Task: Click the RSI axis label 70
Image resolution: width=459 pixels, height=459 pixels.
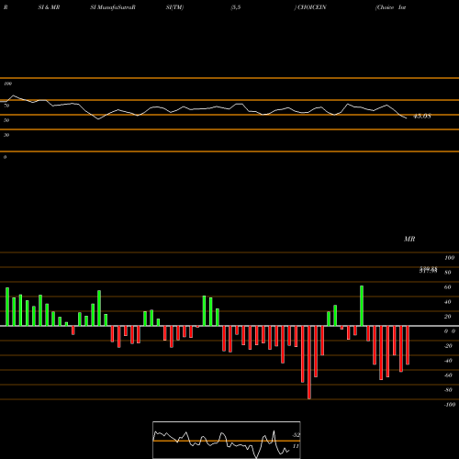Action: [x=6, y=106]
